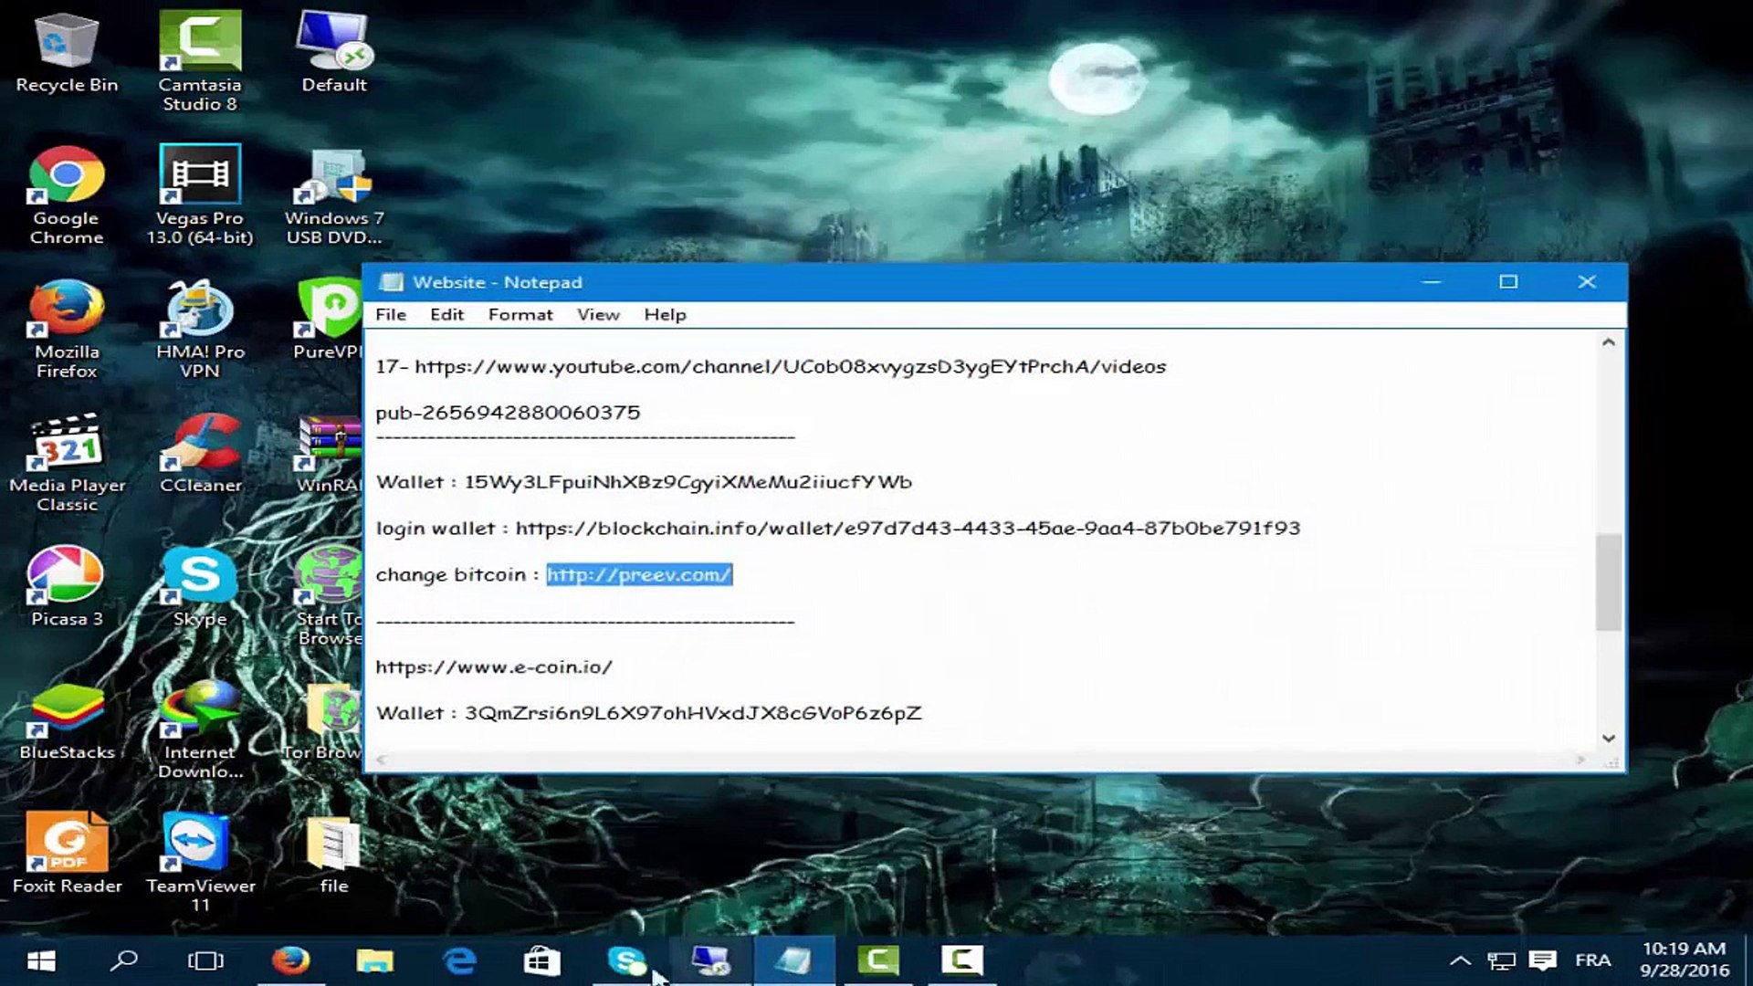The height and width of the screenshot is (986, 1753).
Task: Open Action Center notifications icon
Action: pos(1542,960)
